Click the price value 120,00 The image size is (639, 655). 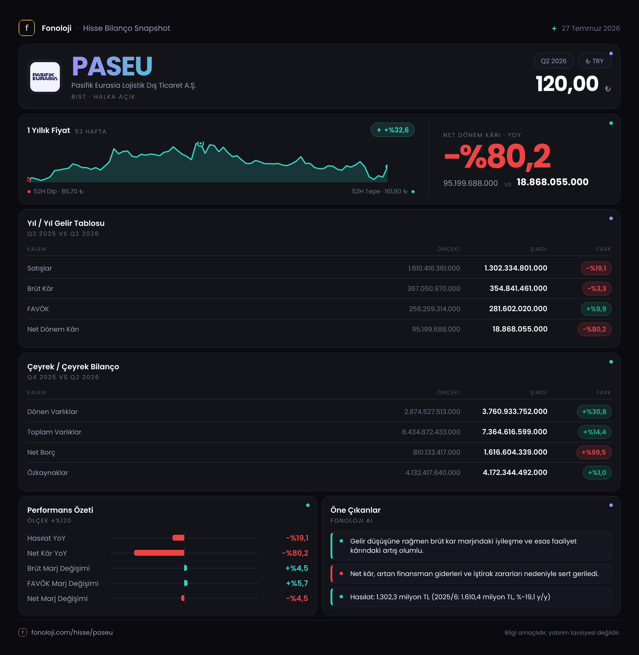click(x=567, y=84)
